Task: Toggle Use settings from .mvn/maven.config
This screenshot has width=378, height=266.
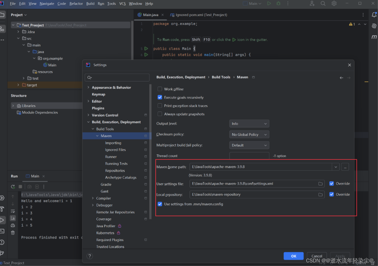Action: (160, 204)
